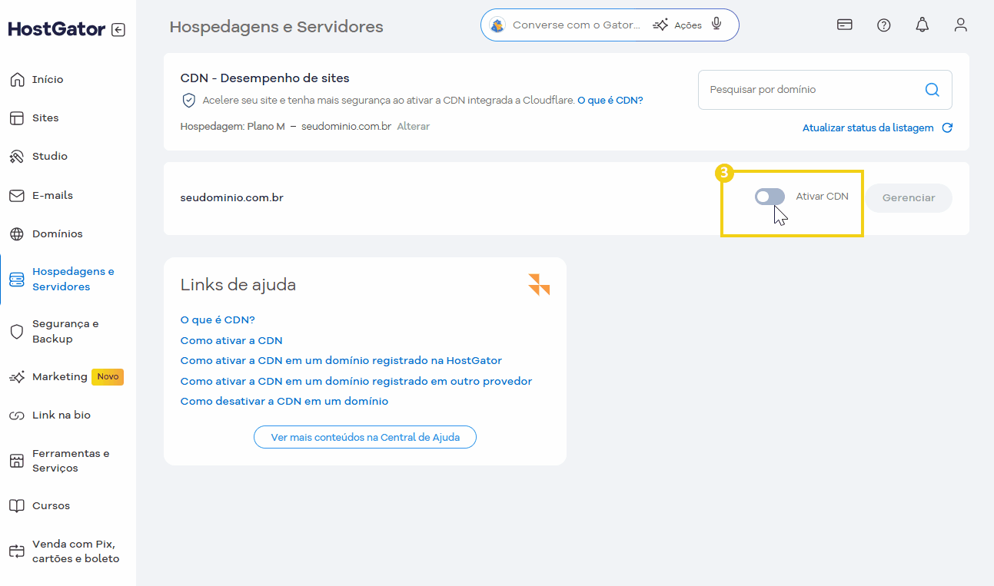The image size is (994, 586).
Task: Click the microphone icon in Gator chat bar
Action: pyautogui.click(x=716, y=24)
